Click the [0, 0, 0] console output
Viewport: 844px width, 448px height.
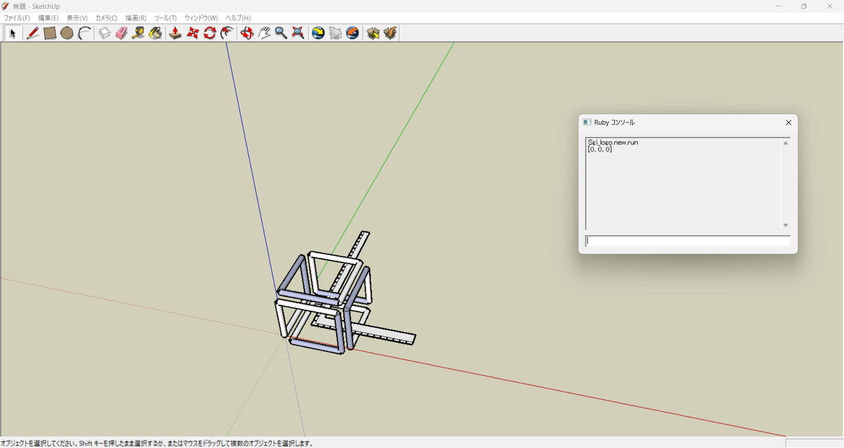(x=600, y=149)
